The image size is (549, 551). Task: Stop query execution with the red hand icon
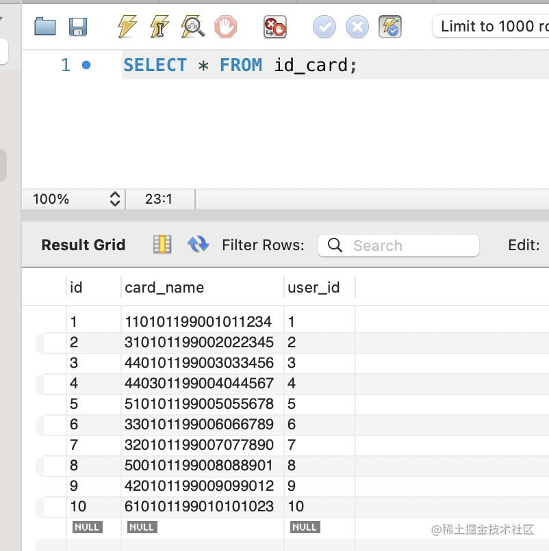coord(226,27)
